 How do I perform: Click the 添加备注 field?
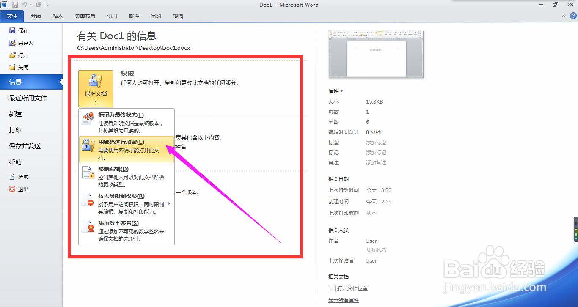(376, 163)
